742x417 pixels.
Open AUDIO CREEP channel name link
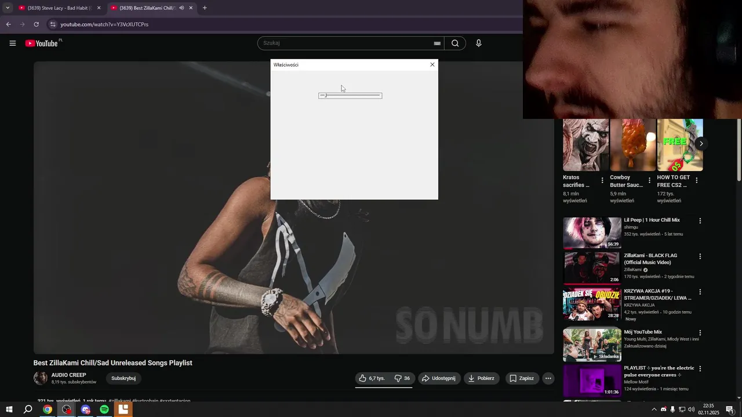click(x=68, y=375)
